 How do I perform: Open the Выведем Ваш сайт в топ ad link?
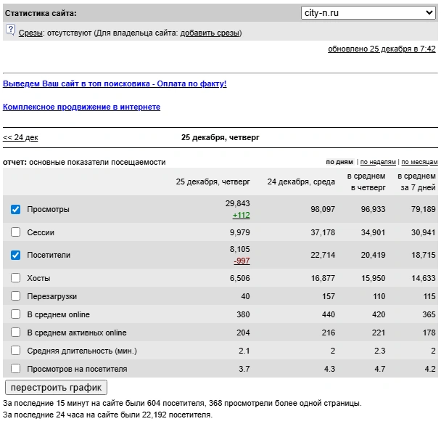[x=115, y=83]
